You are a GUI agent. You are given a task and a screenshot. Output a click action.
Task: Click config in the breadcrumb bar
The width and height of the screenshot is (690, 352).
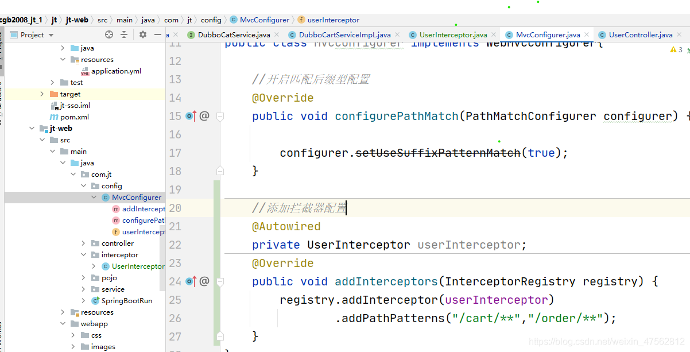[211, 20]
